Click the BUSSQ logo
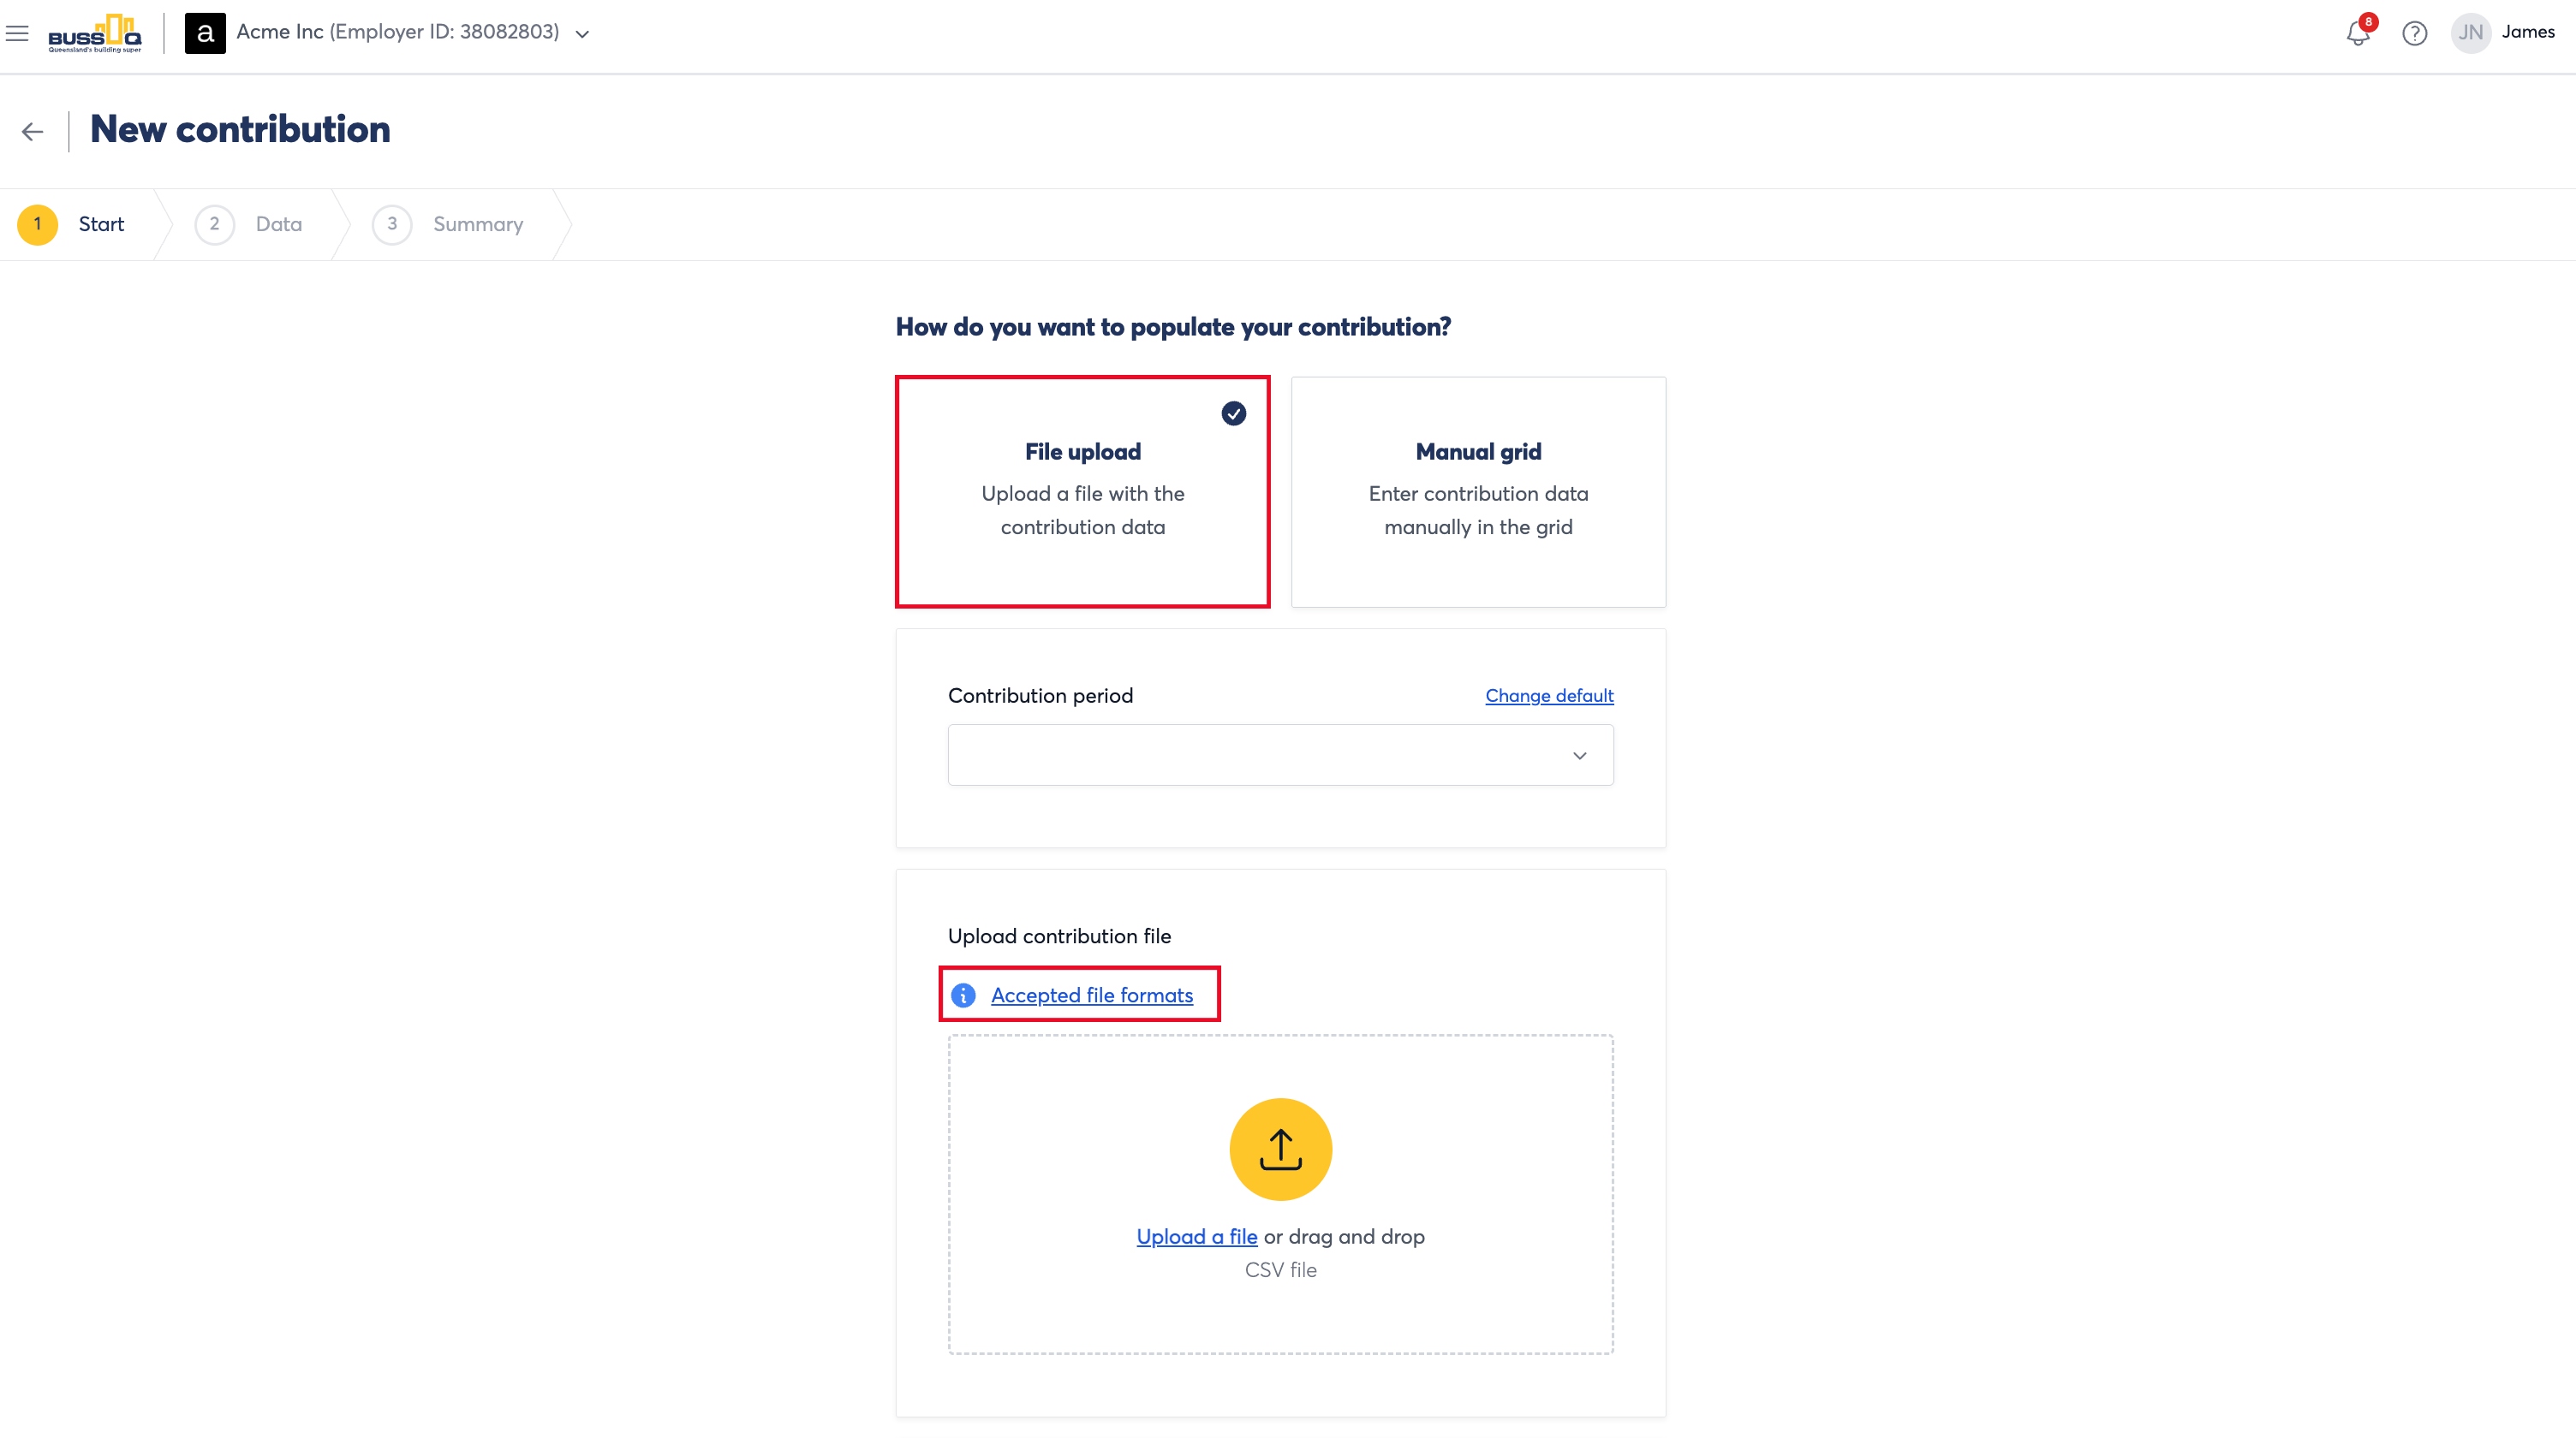Image resolution: width=2576 pixels, height=1438 pixels. click(95, 33)
